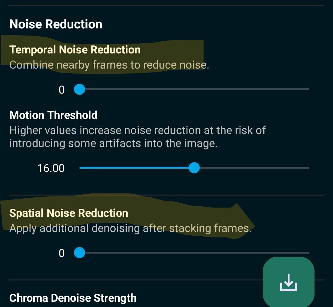Set Motion Threshold slider to maximum
Image resolution: width=333 pixels, height=307 pixels.
308,168
